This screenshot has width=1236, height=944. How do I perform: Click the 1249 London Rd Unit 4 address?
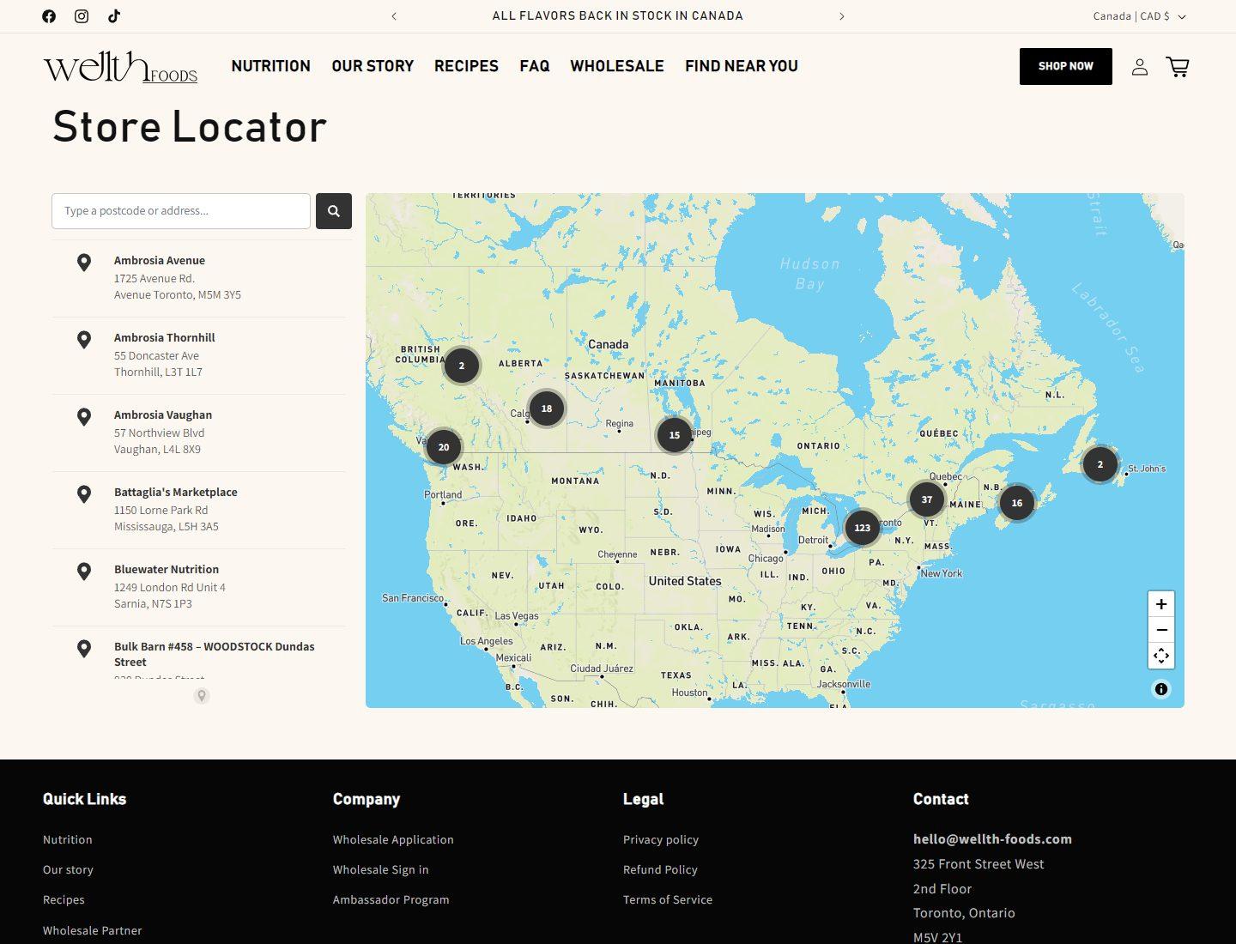[170, 587]
